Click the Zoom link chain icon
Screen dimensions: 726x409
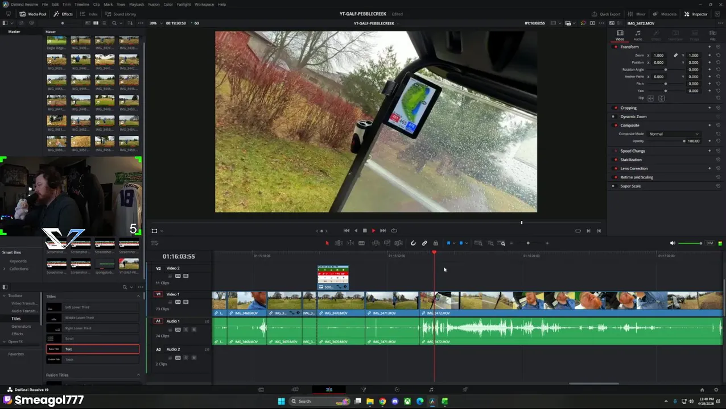675,55
